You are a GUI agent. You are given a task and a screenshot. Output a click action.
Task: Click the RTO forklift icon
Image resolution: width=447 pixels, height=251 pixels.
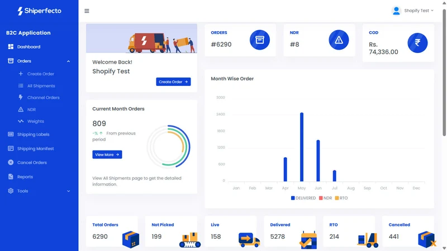point(368,240)
